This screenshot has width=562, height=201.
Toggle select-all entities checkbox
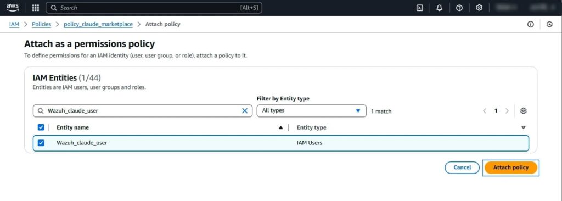pyautogui.click(x=41, y=127)
